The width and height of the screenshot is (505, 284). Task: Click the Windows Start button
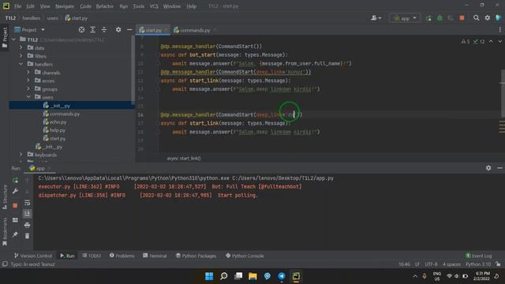(x=209, y=276)
